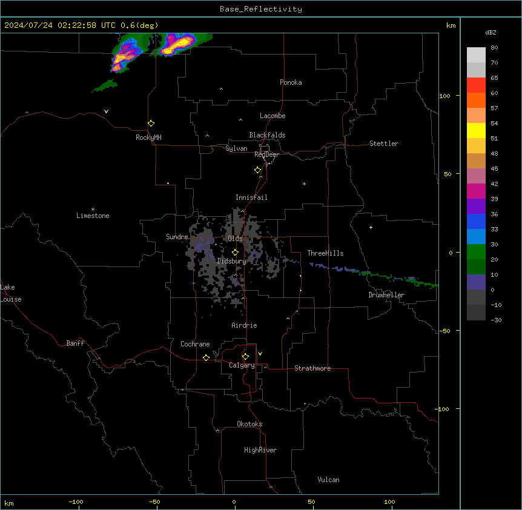Click the Calgary city label
This screenshot has height=510, width=522.
[242, 365]
